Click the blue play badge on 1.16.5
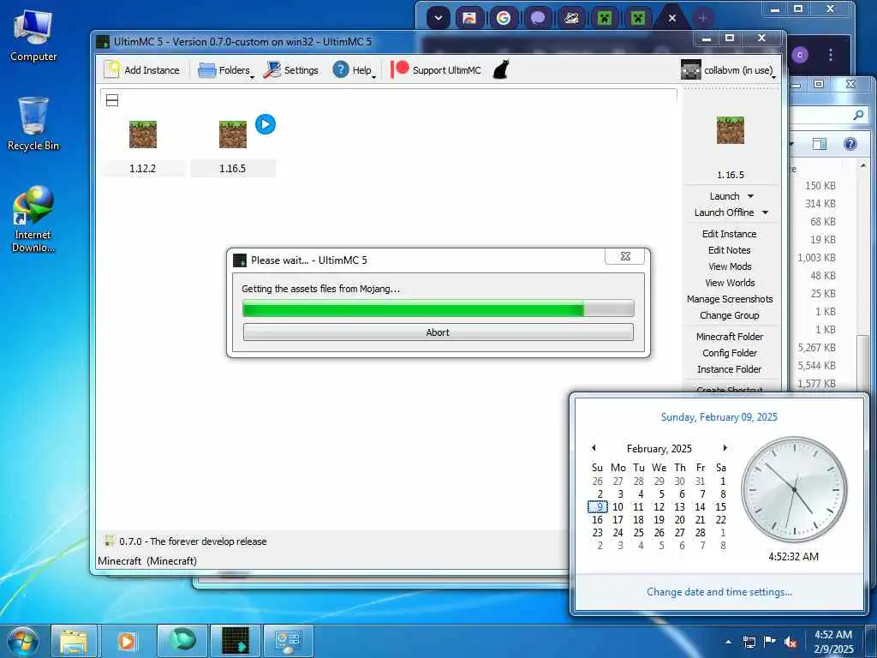This screenshot has width=877, height=658. click(265, 124)
